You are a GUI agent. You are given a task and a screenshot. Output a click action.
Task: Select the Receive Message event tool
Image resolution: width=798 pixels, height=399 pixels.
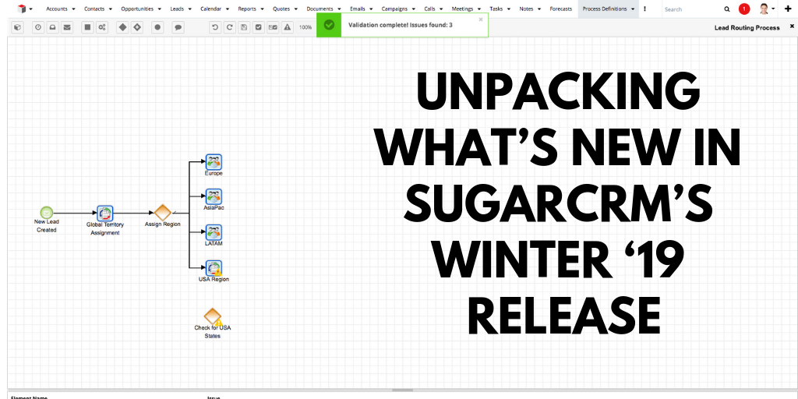[x=52, y=27]
